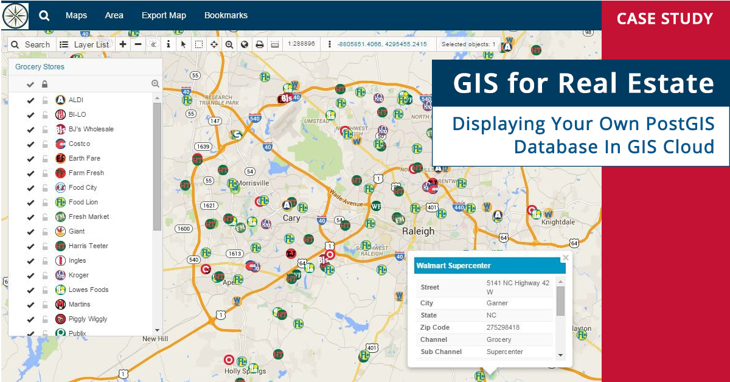
Task: Collapse the toolbar with the double-chevron
Action: [x=153, y=44]
